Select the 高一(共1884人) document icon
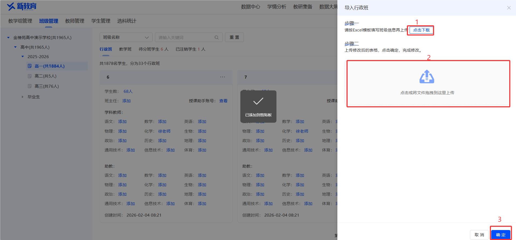Viewport: 516px width, 240px height. point(30,66)
